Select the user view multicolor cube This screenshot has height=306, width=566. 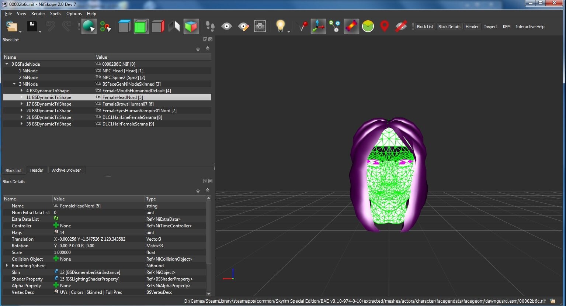(191, 27)
